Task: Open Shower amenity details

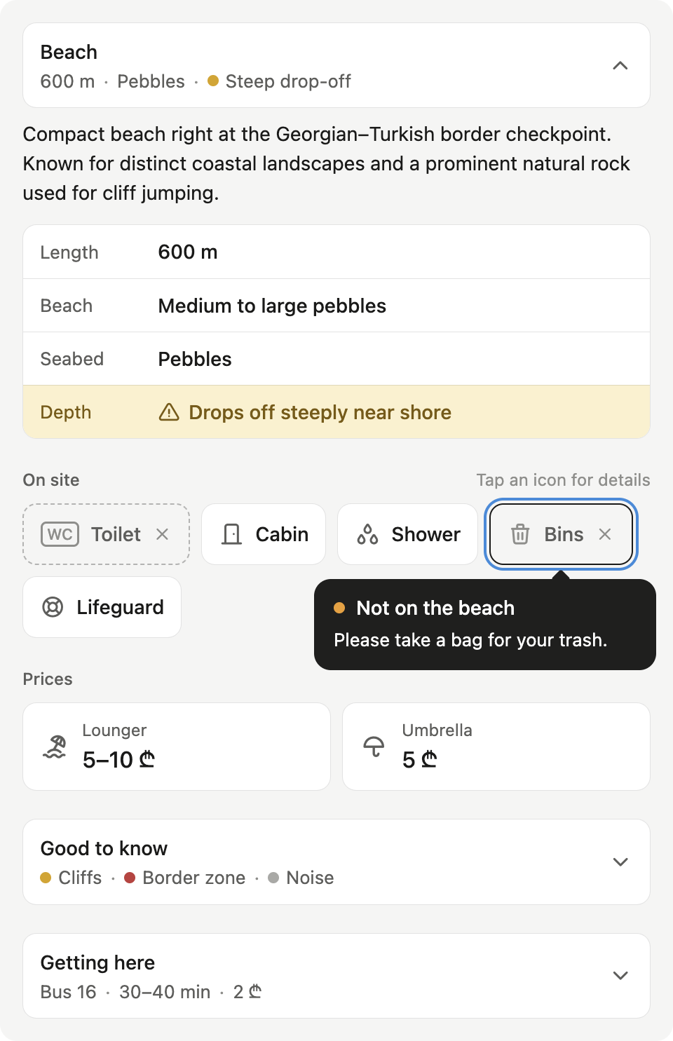Action: click(407, 534)
